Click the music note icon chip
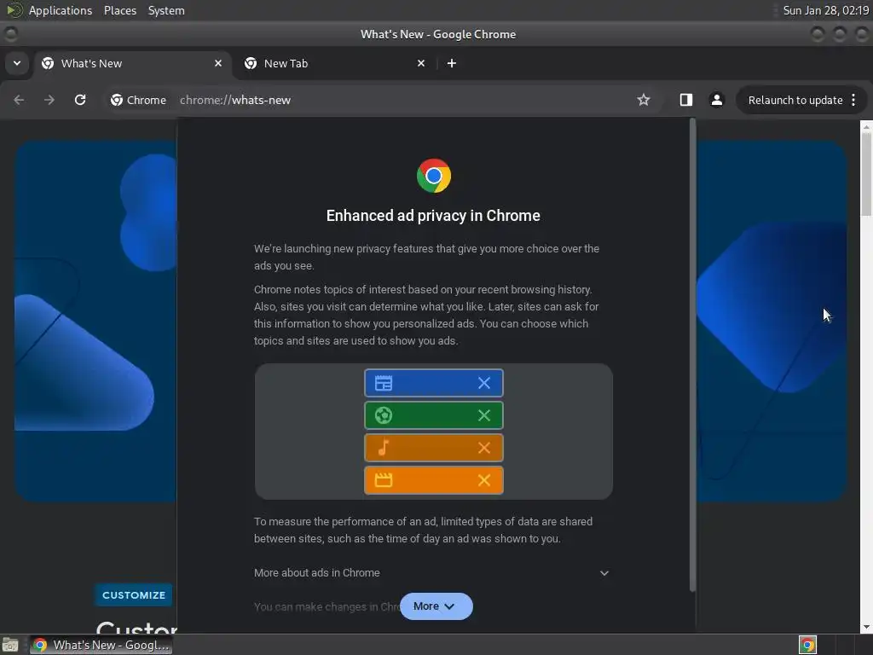The height and width of the screenshot is (655, 873). [x=384, y=447]
